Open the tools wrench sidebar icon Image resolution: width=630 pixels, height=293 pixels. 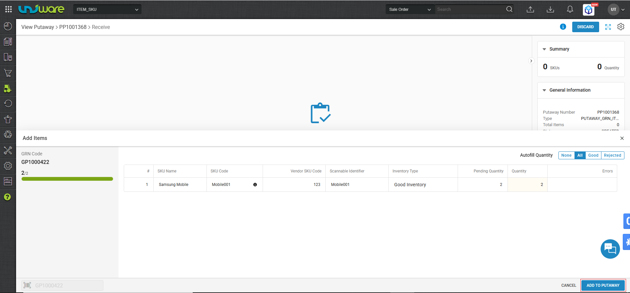[8, 150]
